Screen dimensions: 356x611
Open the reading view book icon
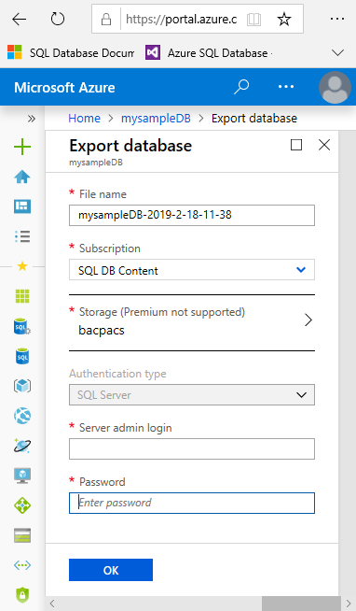tap(253, 19)
